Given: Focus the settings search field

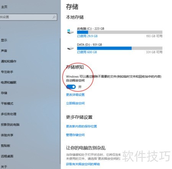Looking at the screenshot, I should [28, 17].
